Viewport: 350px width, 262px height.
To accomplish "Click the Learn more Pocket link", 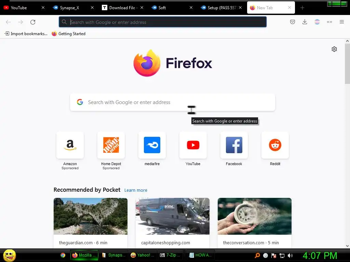I will coord(136,190).
